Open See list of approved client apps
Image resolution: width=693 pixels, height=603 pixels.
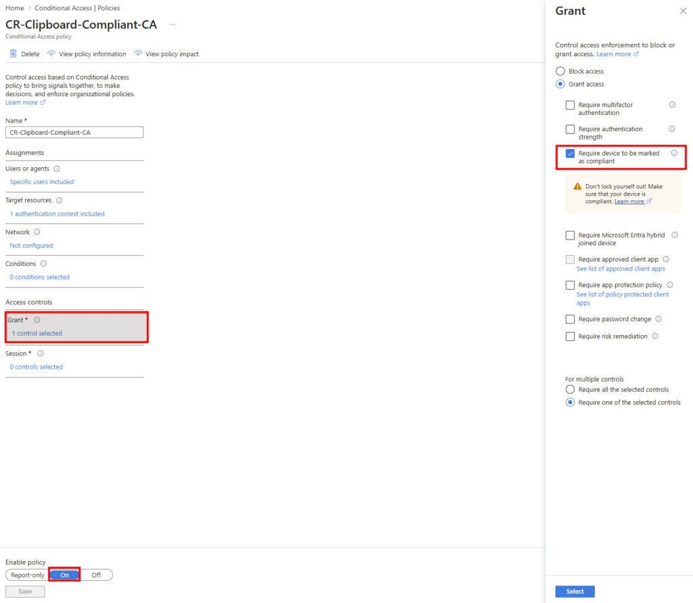621,269
